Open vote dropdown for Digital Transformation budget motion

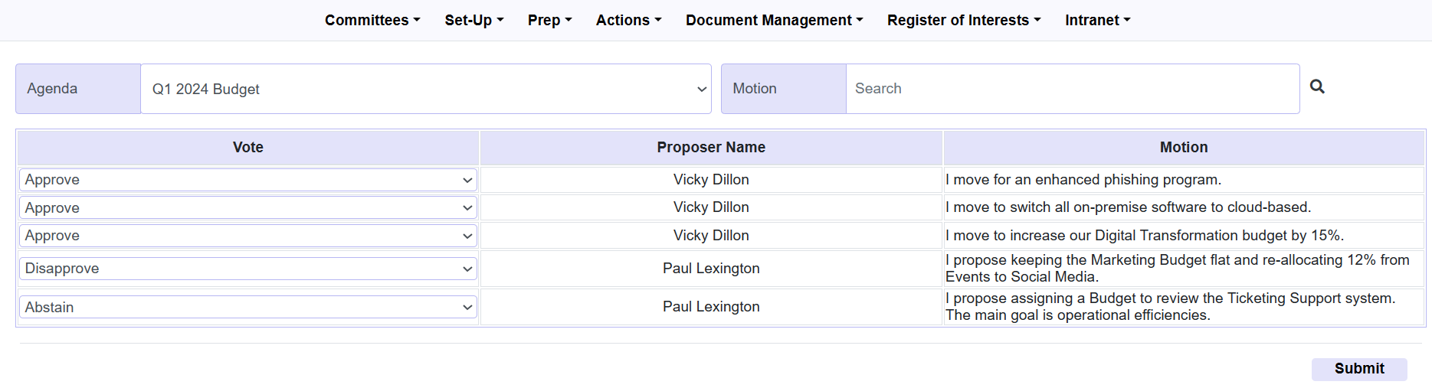pyautogui.click(x=248, y=236)
